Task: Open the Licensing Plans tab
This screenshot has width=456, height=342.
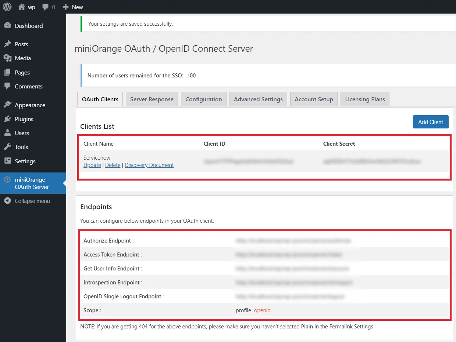Action: (x=365, y=99)
